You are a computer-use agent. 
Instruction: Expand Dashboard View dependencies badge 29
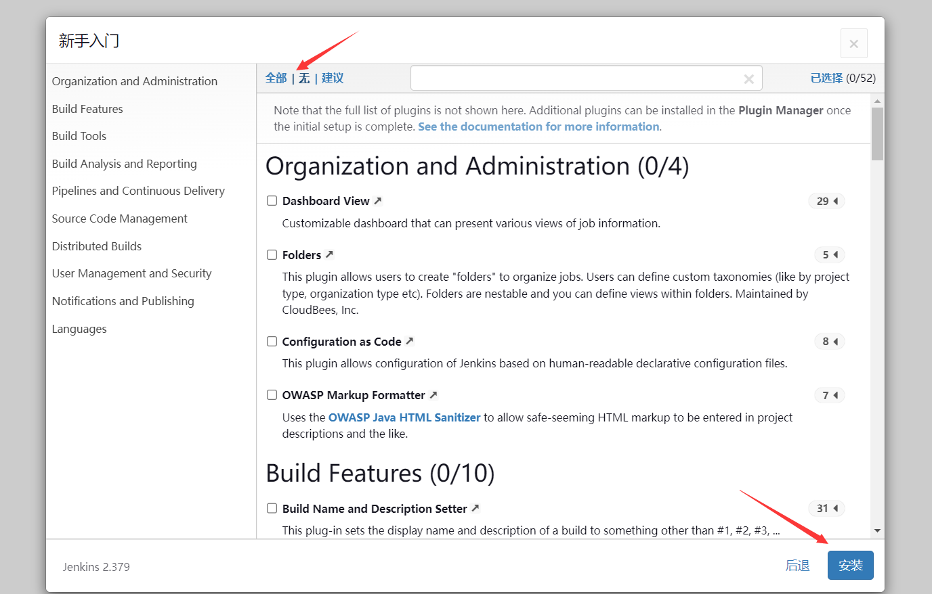click(826, 201)
